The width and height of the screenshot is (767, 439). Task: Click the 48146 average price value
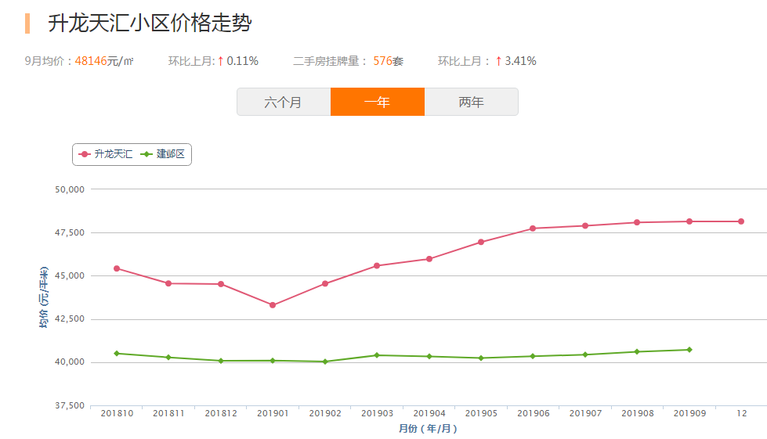pos(91,61)
